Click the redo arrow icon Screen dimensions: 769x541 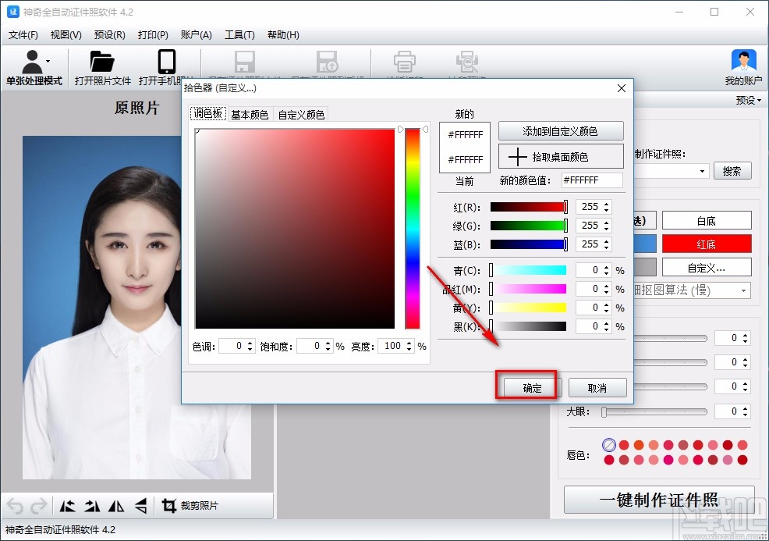pos(39,505)
